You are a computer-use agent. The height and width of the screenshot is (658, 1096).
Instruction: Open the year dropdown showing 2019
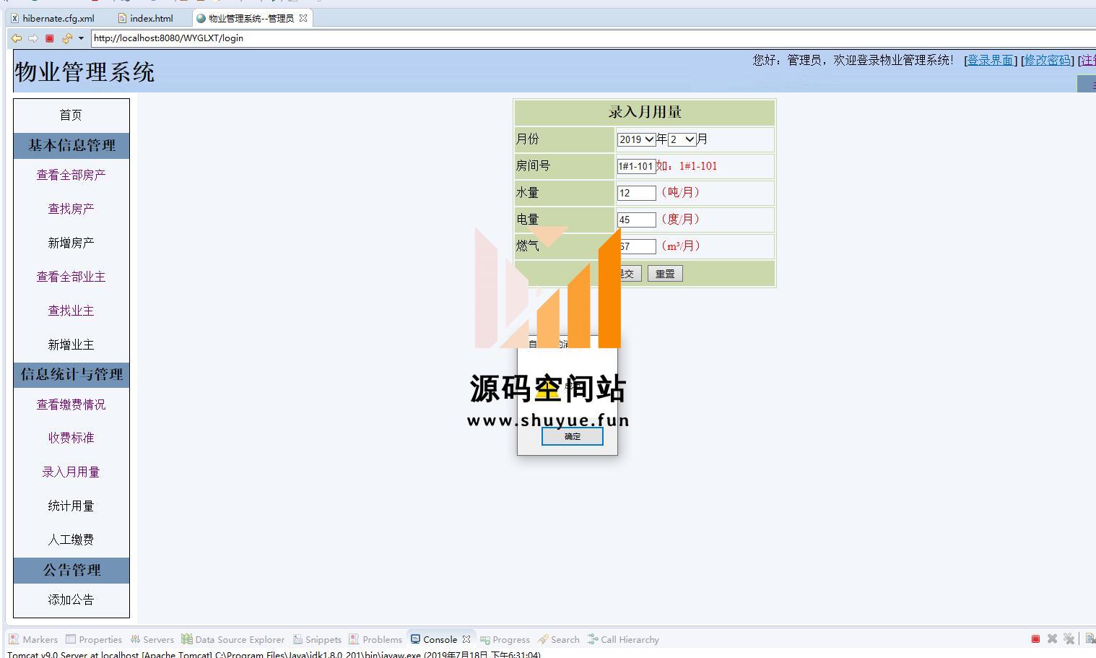click(x=636, y=139)
